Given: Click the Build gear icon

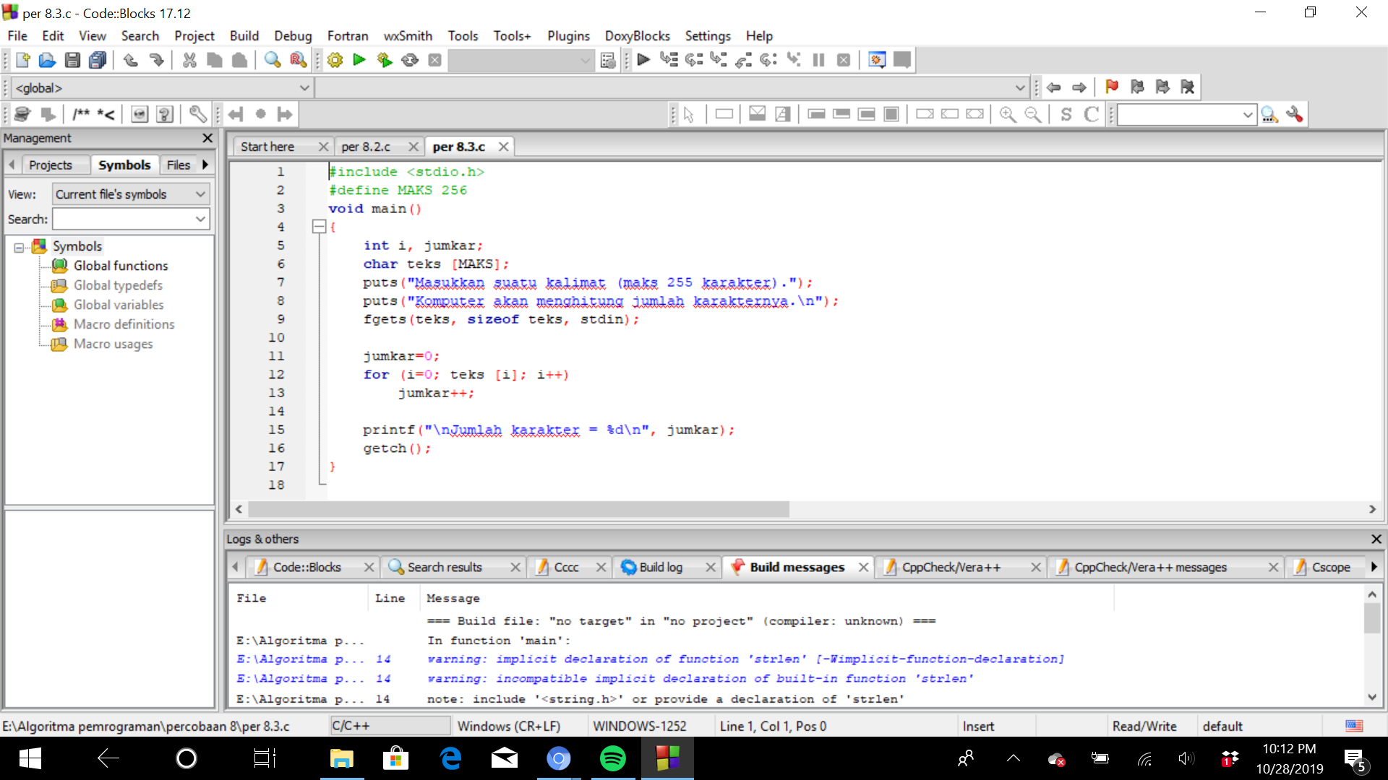Looking at the screenshot, I should point(335,60).
